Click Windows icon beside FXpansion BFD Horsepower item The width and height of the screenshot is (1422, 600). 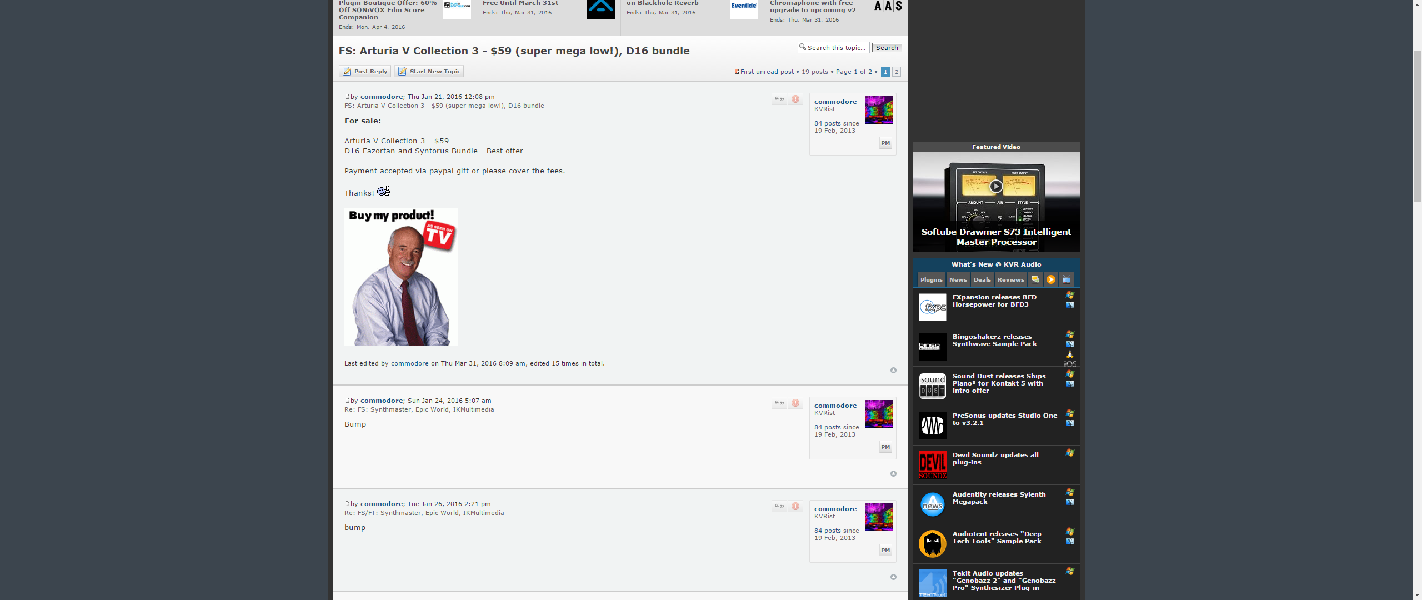1070,295
